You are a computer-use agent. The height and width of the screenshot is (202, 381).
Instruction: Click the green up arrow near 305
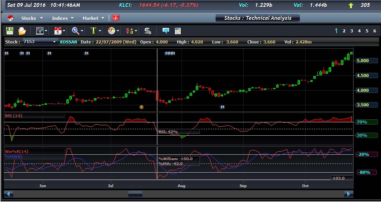351,5
